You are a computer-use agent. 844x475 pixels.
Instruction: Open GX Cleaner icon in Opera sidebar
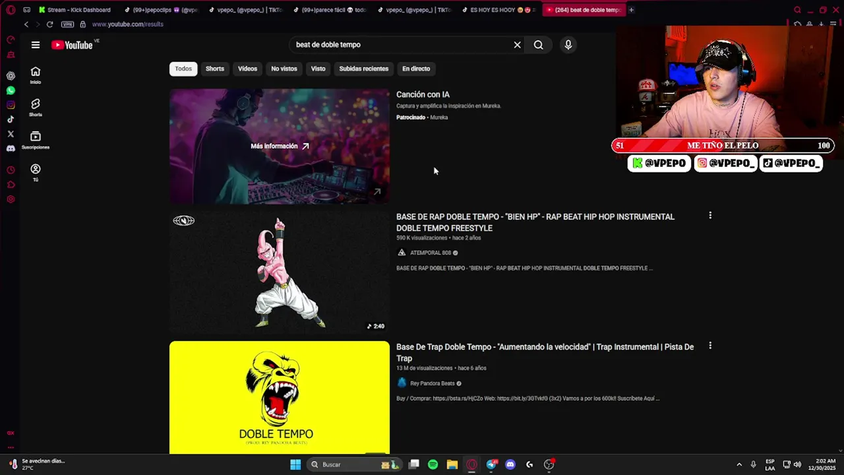point(11,55)
